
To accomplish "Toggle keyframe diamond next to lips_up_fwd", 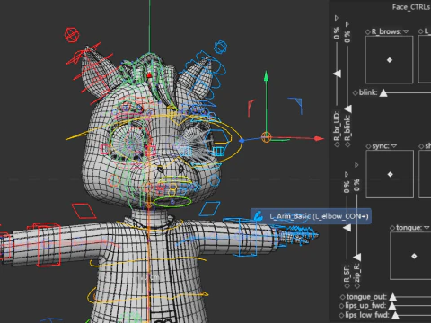I will tap(341, 306).
